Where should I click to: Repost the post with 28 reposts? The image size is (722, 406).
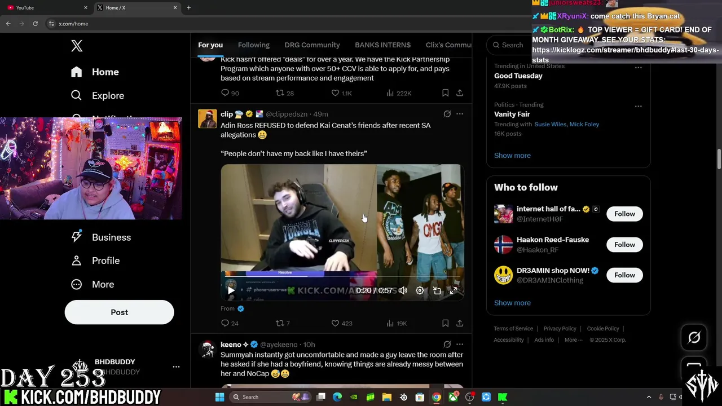click(284, 93)
